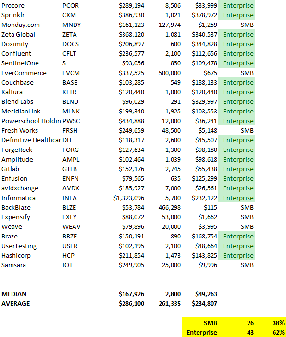
Task: Click the SMB label for Samsara
Action: click(247, 265)
